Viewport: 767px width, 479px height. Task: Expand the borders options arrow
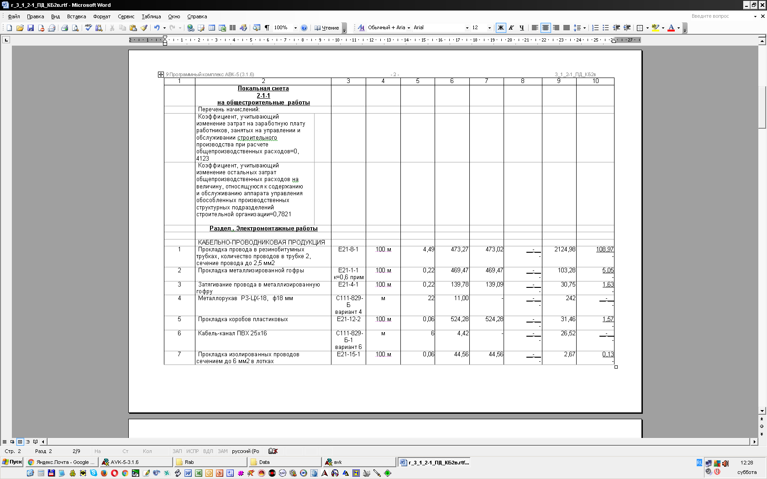click(647, 28)
